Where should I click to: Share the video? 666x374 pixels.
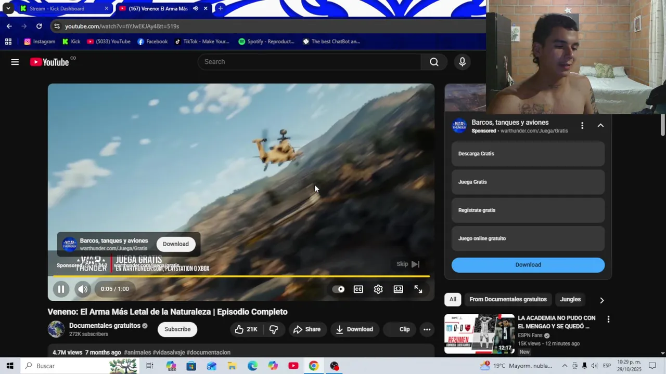coord(307,329)
